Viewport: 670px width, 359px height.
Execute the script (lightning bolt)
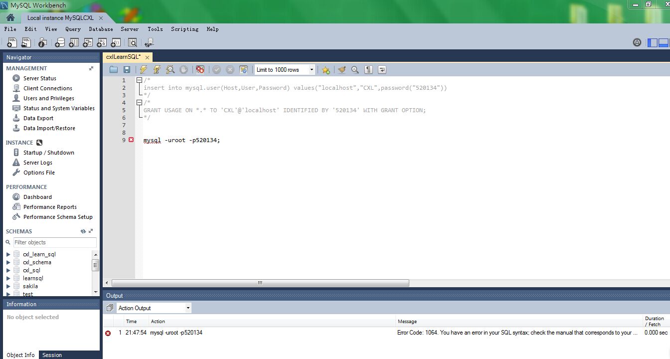(144, 70)
